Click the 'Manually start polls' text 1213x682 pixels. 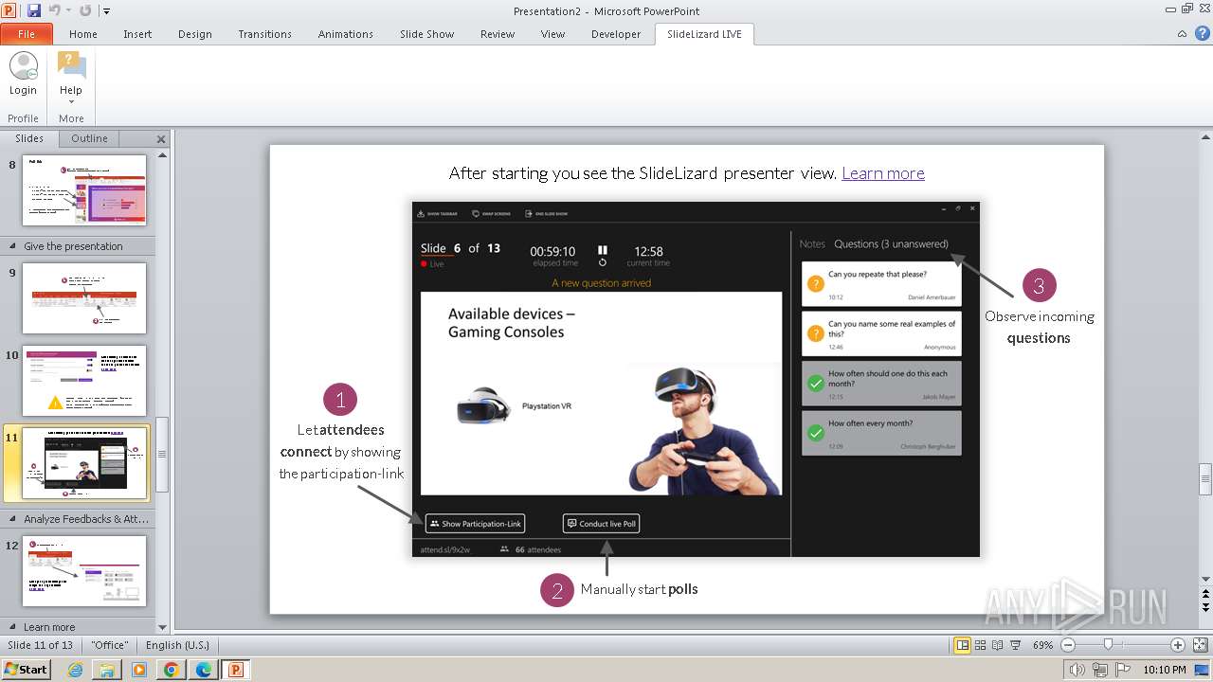click(639, 589)
